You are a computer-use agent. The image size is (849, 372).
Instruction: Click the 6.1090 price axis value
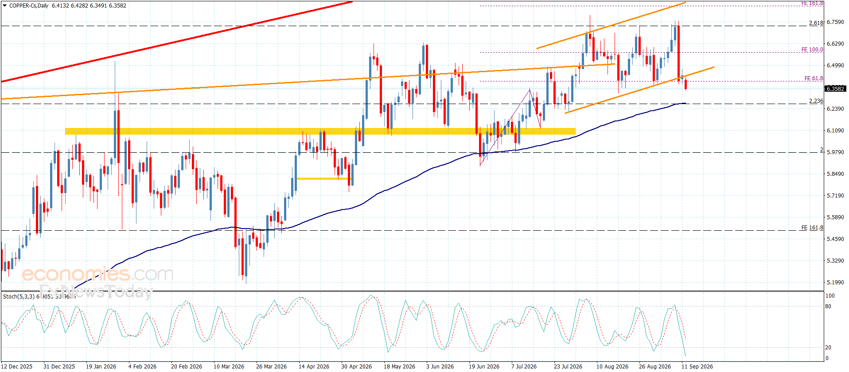click(x=835, y=131)
